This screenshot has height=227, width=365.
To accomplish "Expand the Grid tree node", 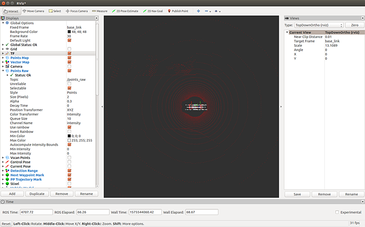I will pyautogui.click(x=3, y=49).
